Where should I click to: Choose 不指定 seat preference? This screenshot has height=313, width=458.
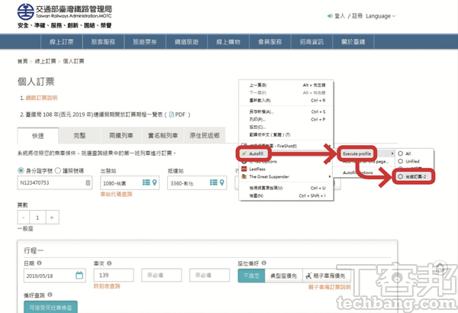tap(251, 276)
